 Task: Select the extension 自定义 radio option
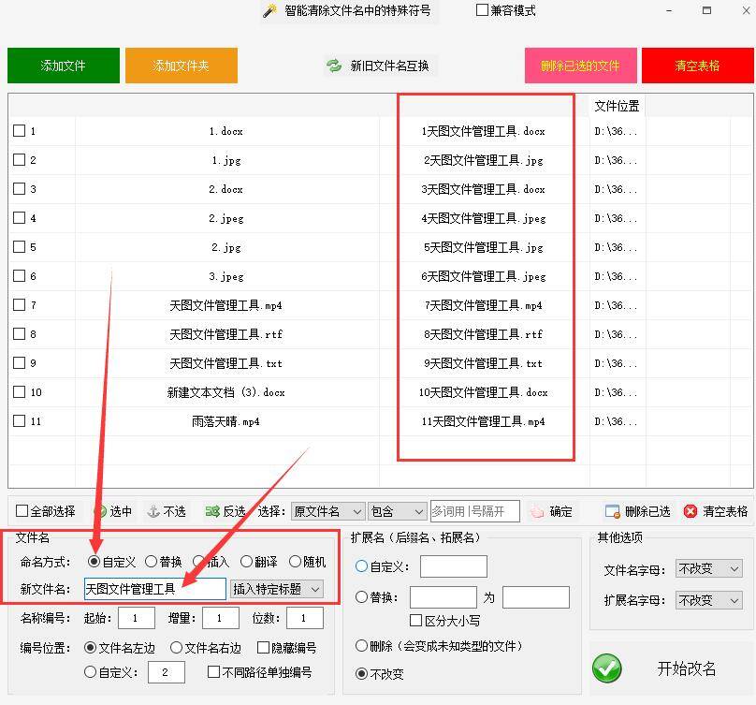(361, 566)
